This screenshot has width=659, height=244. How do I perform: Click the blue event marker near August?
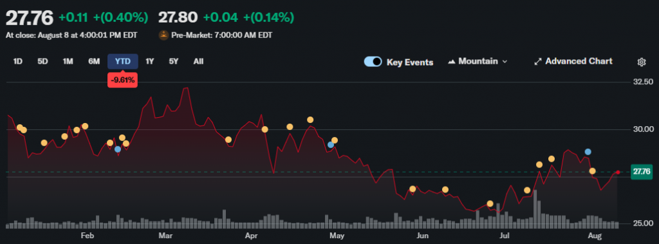coord(588,151)
